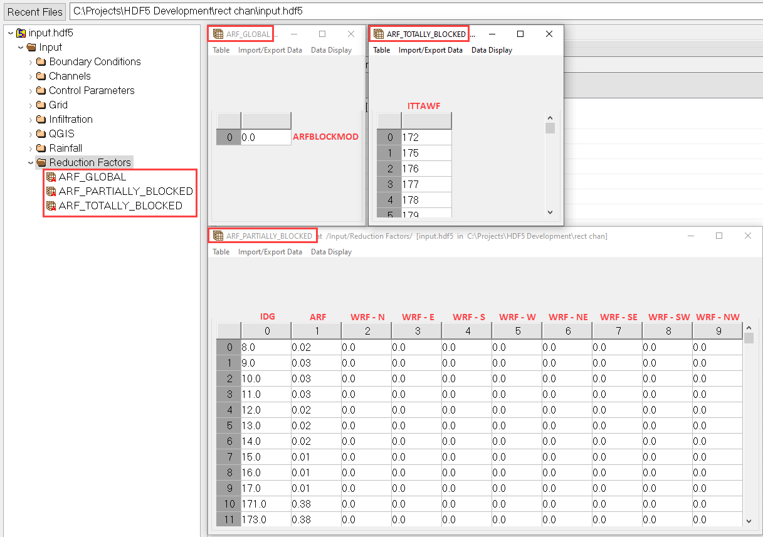Click the Boundary Conditions folder icon
The height and width of the screenshot is (537, 763).
point(41,62)
